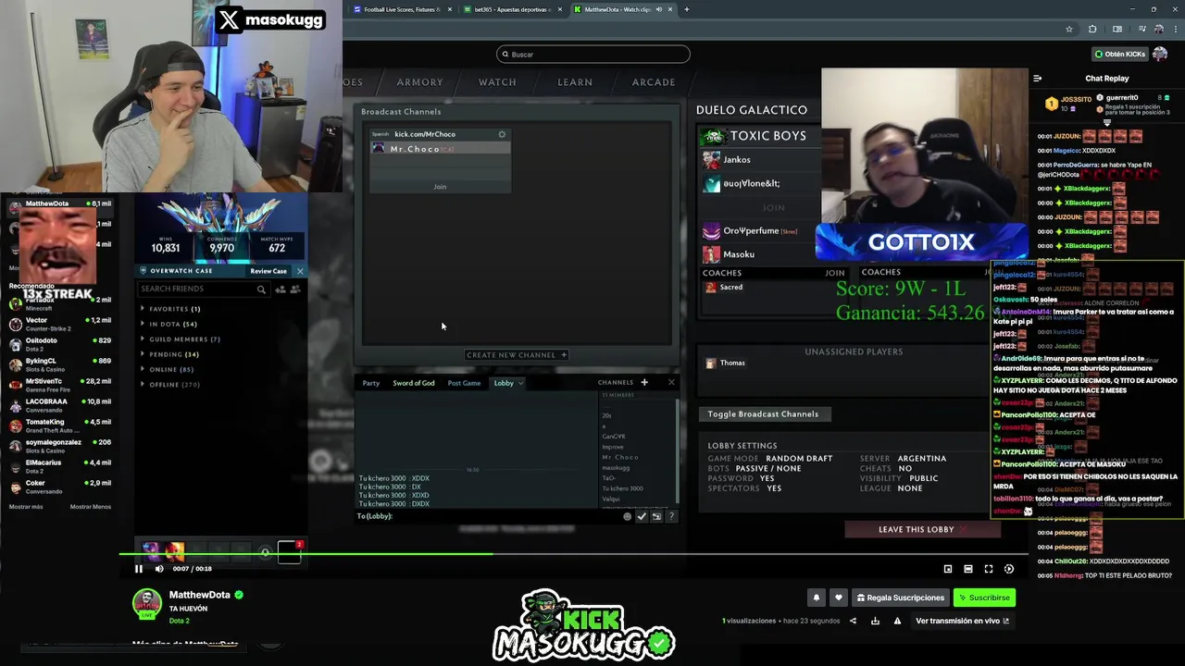Close the Dota chat panel X
This screenshot has width=1185, height=666.
[x=671, y=382]
